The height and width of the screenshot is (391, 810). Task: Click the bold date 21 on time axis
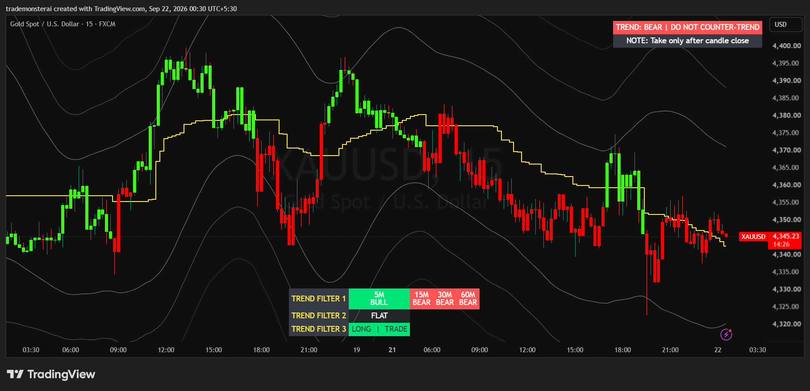pos(392,350)
